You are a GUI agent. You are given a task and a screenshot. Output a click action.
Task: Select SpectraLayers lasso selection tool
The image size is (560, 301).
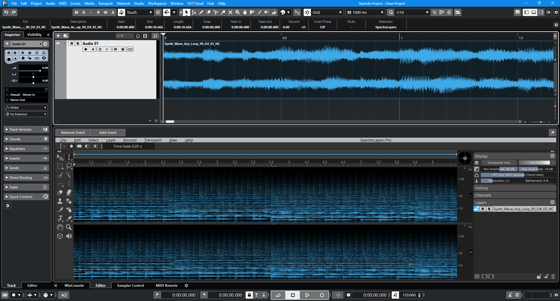(x=69, y=166)
